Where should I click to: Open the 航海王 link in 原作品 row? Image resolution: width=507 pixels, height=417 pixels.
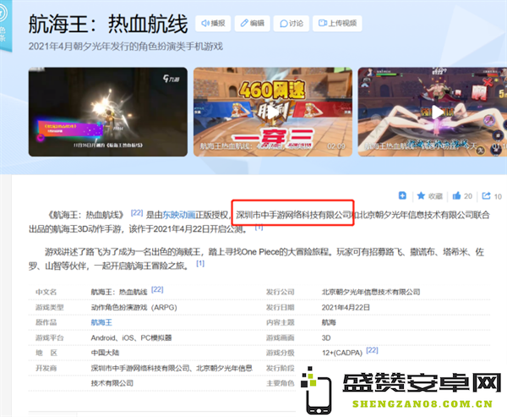tap(101, 322)
